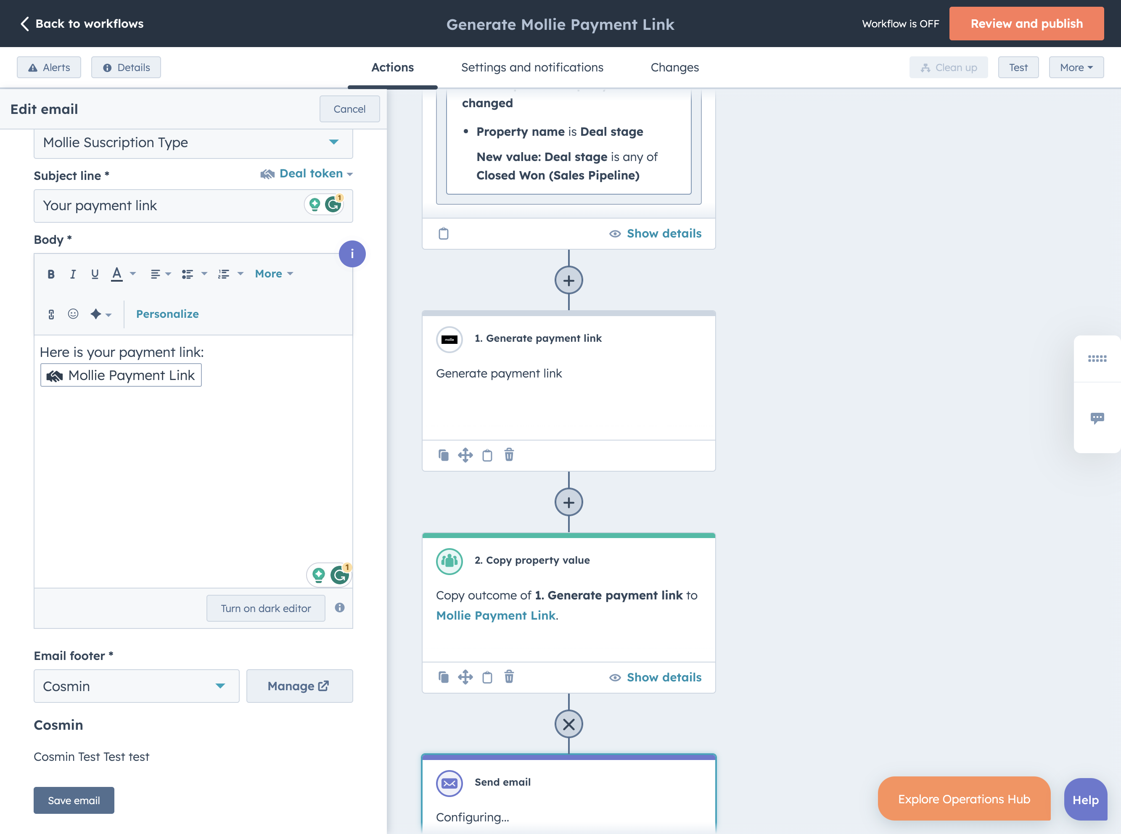Clone the Copy property value action

[x=443, y=677]
